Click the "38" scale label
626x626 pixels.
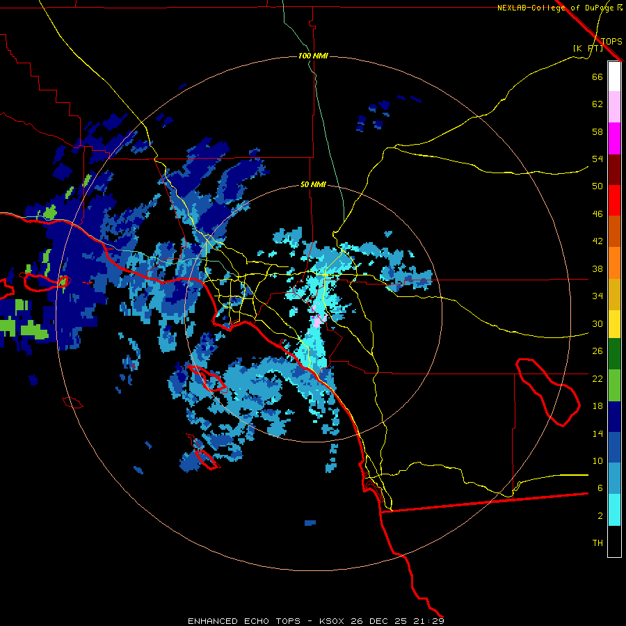pyautogui.click(x=597, y=268)
